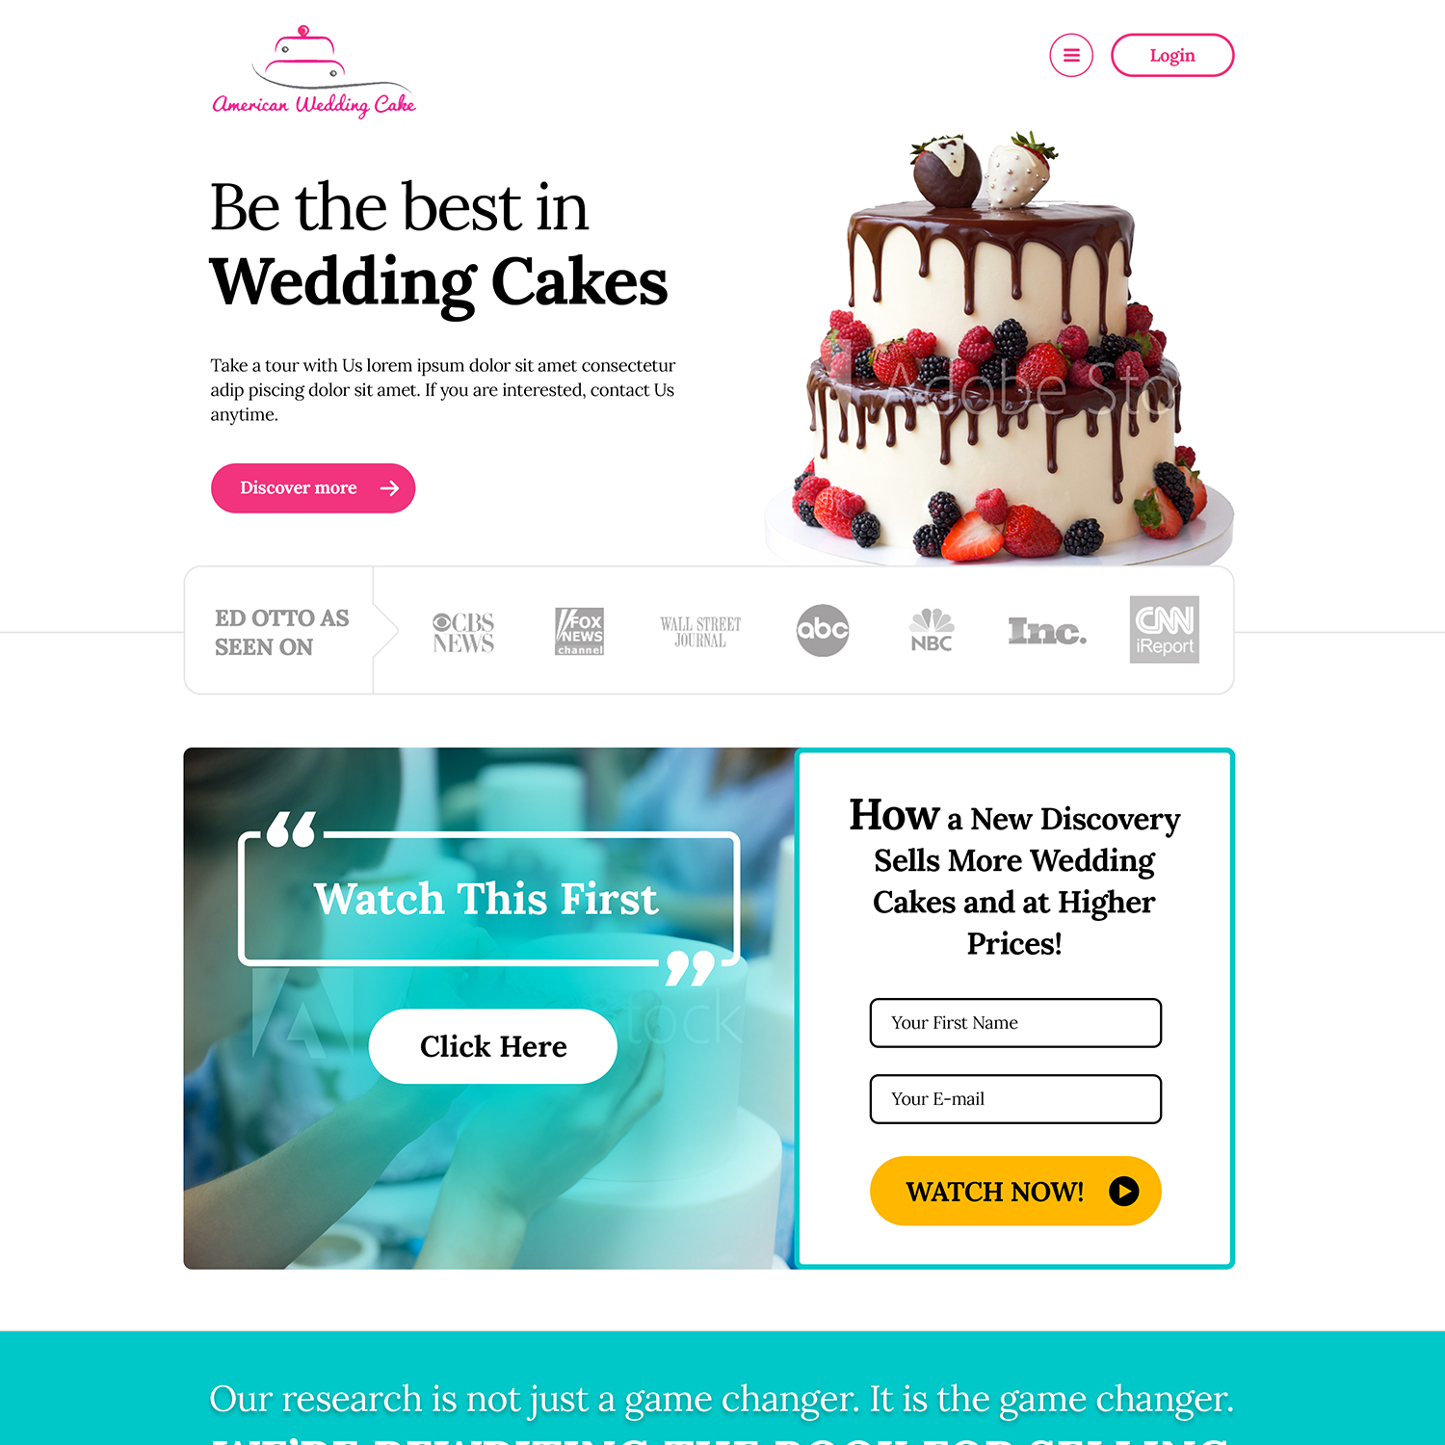Click the American Wedding Cake logo

point(314,71)
